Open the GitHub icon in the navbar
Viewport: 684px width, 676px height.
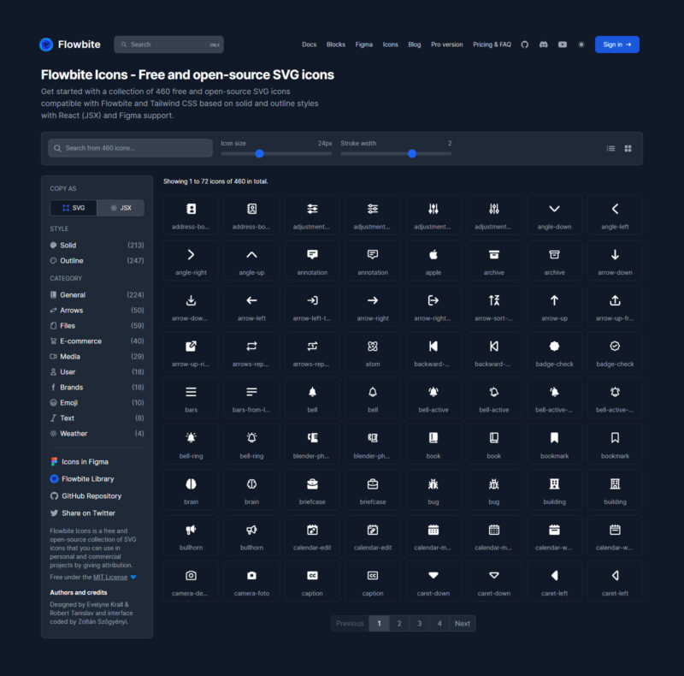524,44
